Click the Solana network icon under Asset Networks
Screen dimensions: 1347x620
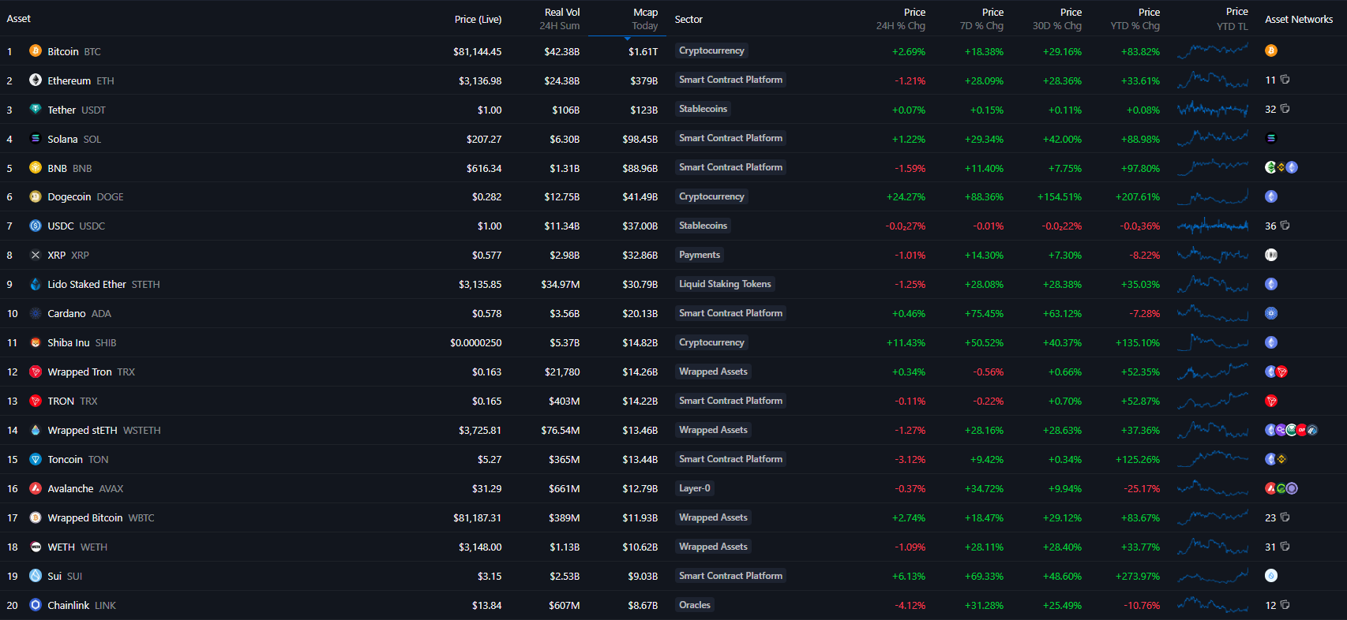(1270, 138)
